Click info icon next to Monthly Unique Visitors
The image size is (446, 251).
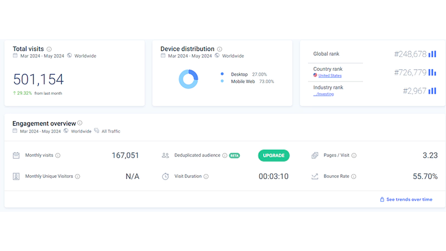[x=77, y=176]
